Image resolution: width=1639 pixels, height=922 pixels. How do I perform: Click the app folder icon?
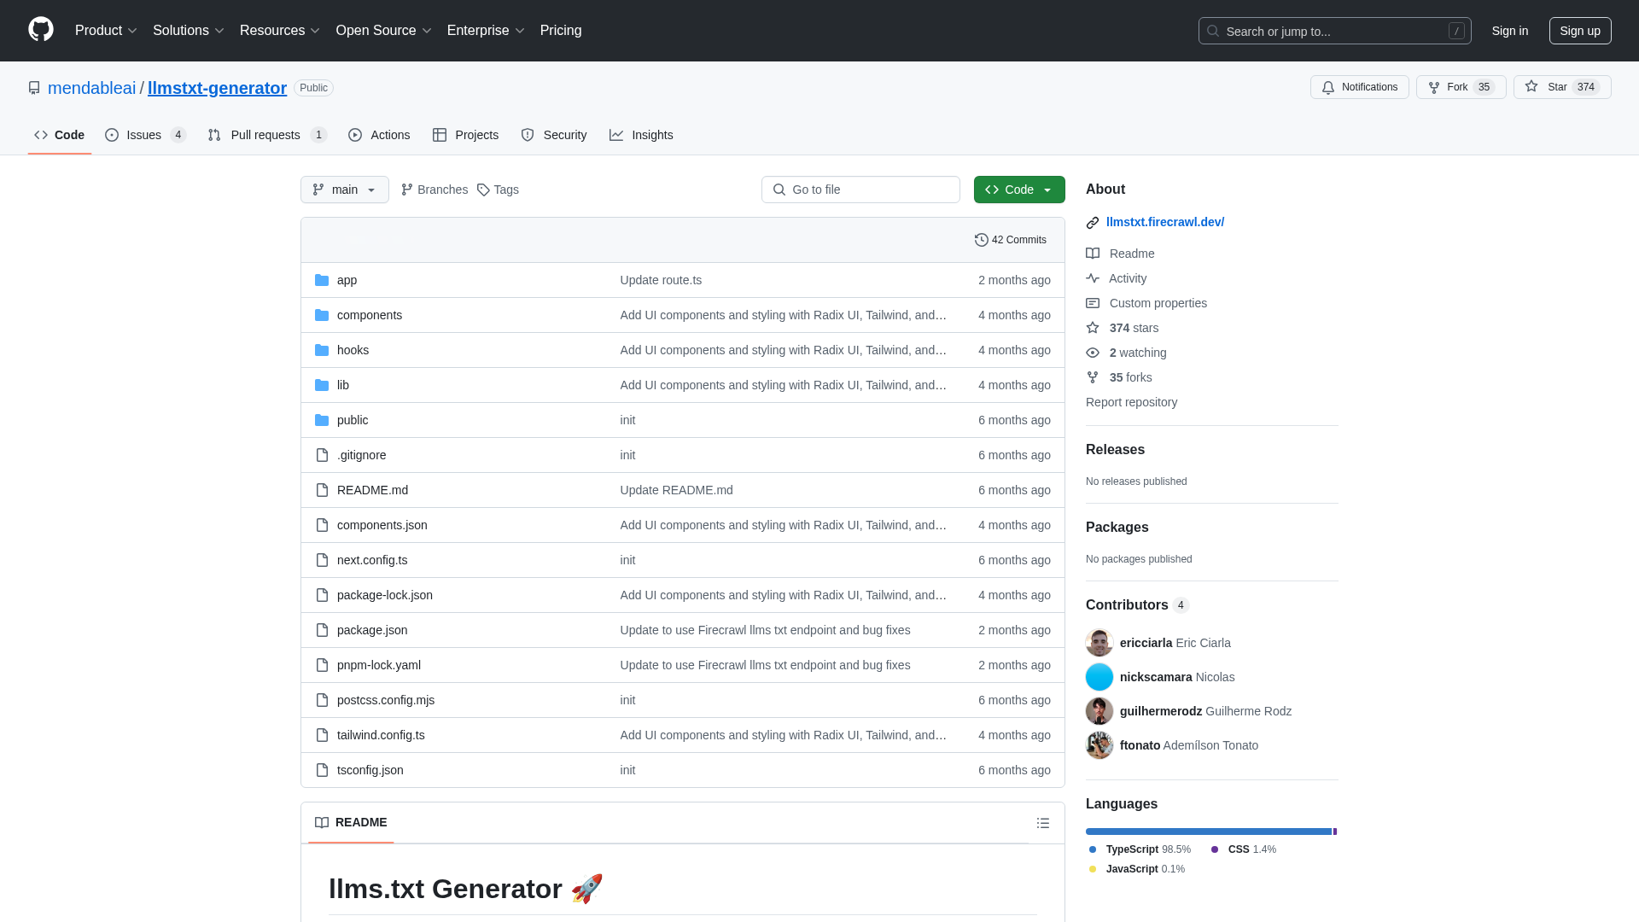point(322,280)
